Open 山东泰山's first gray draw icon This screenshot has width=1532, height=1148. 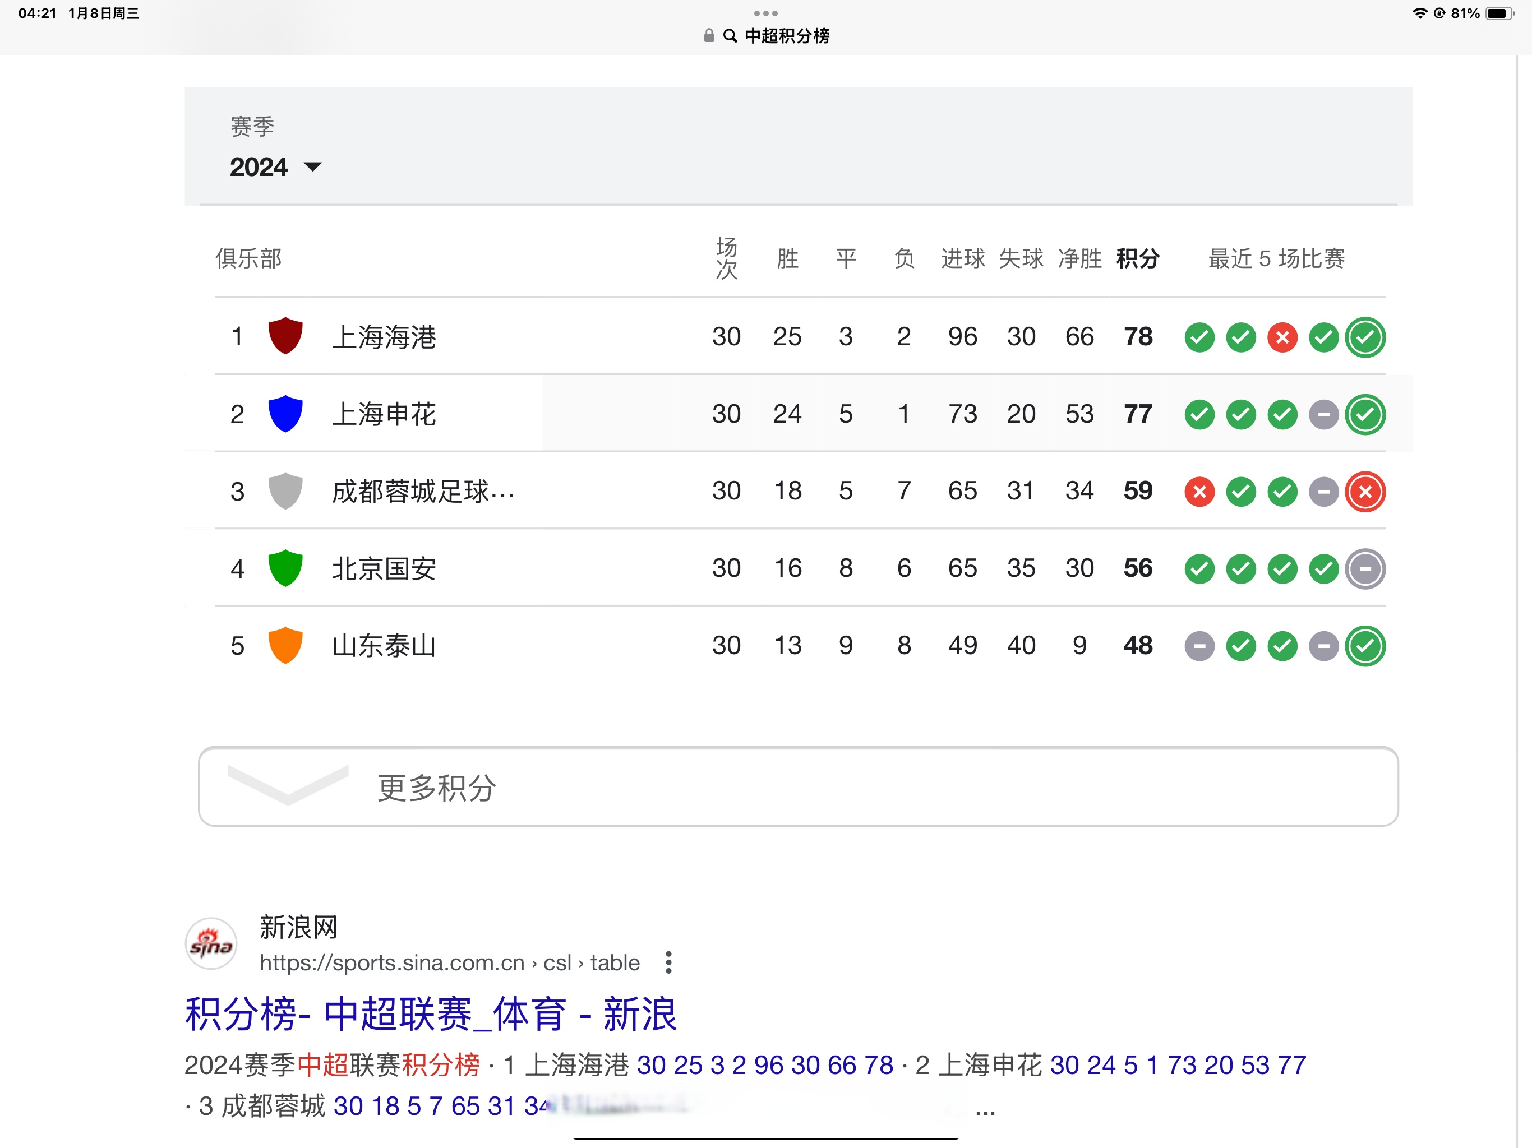tap(1199, 646)
